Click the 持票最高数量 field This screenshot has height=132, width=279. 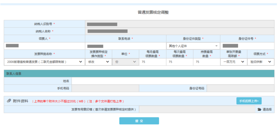(206, 62)
